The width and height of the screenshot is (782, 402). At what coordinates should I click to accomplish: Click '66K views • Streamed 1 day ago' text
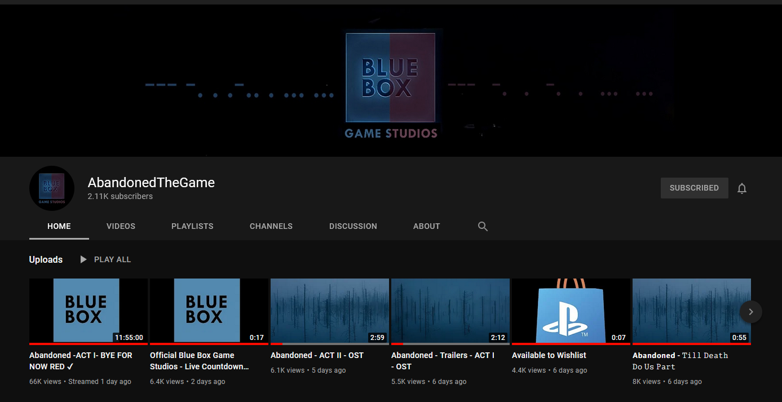tap(80, 382)
